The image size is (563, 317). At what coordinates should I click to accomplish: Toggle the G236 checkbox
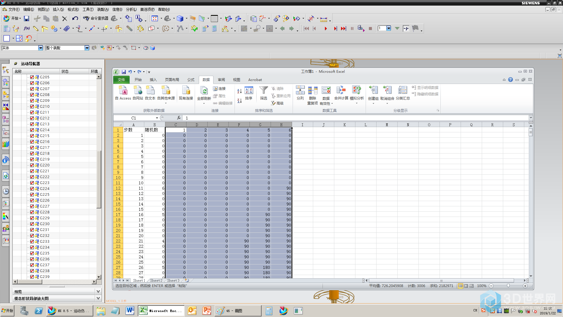click(32, 259)
